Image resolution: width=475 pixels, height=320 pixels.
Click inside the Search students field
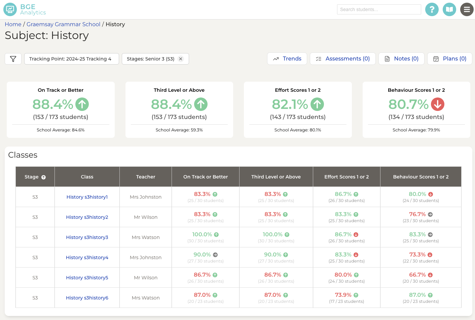coord(379,9)
